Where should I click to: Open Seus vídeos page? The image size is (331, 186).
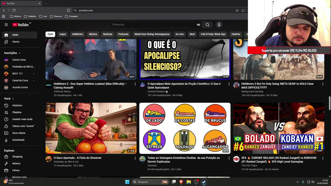(20, 133)
